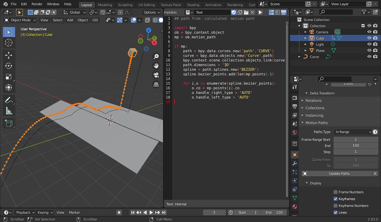This screenshot has width=381, height=222.
Task: Activate the 3D Cursor tool
Action: point(9,43)
